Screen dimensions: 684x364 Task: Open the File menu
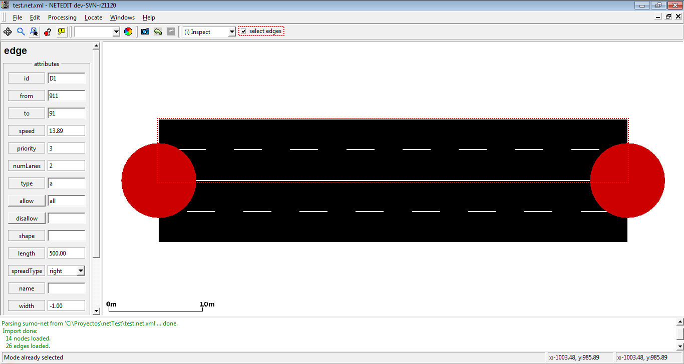click(18, 17)
